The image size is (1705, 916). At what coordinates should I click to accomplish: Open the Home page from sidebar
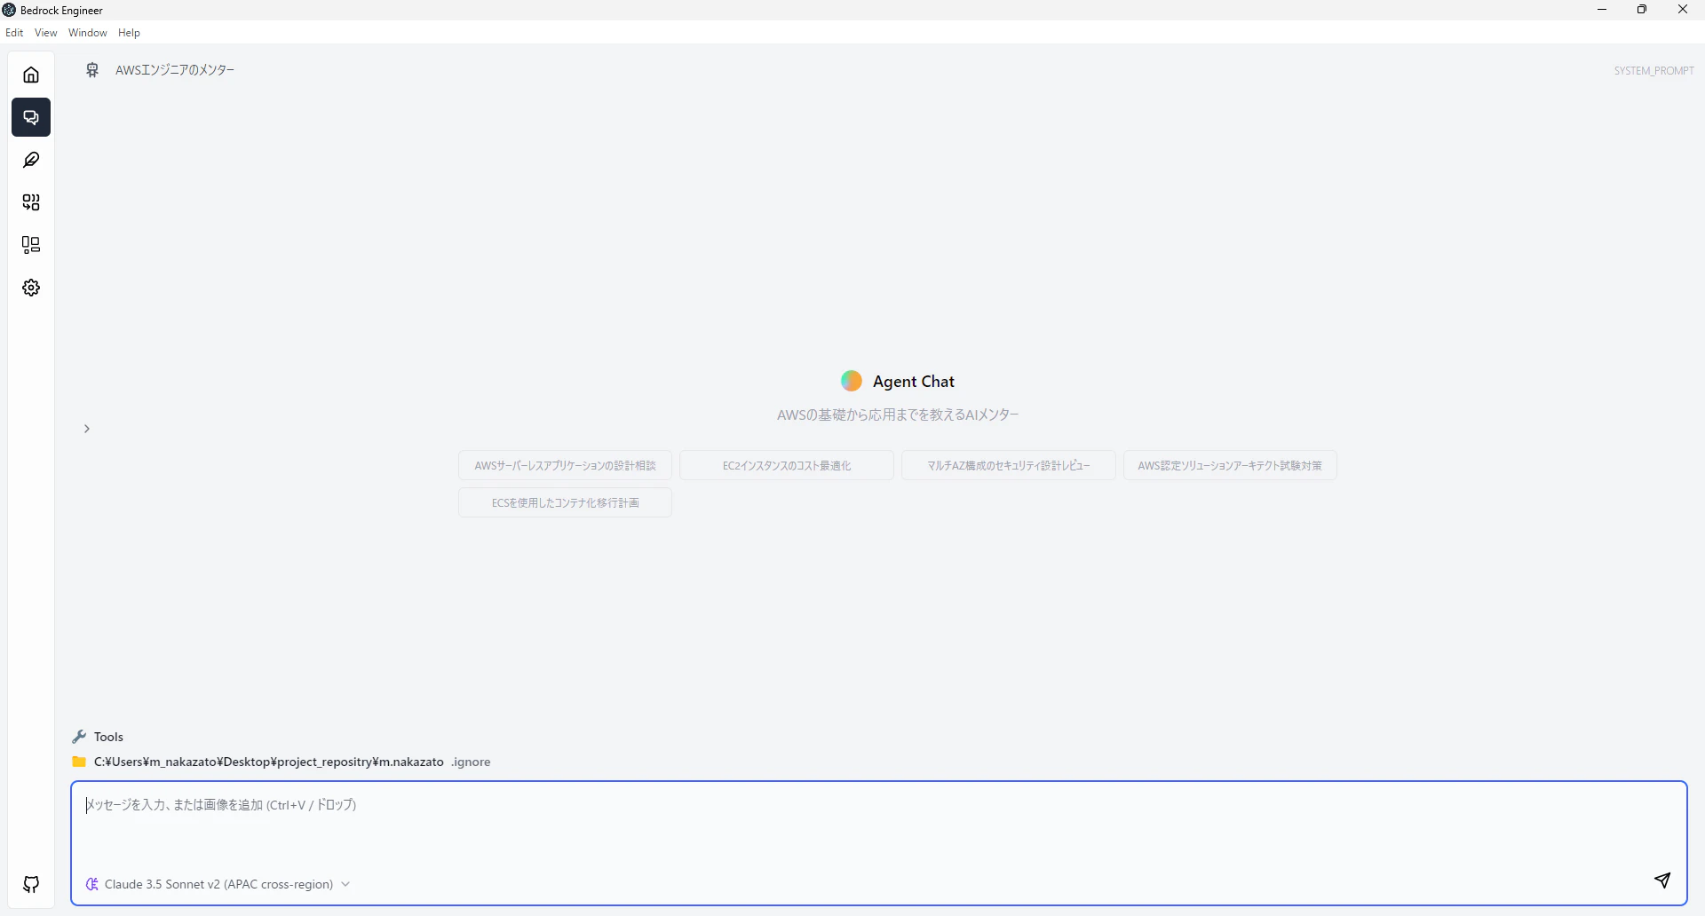coord(31,75)
